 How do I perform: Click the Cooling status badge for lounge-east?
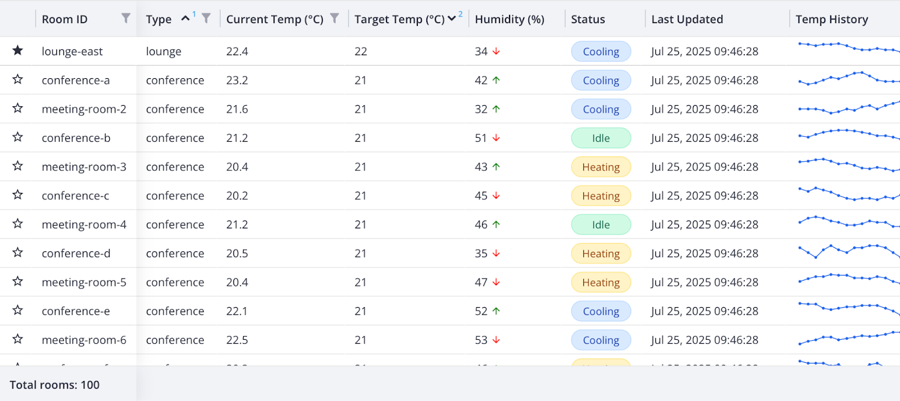click(600, 51)
